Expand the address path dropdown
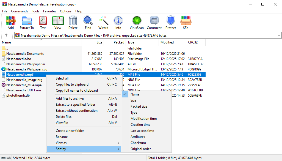 coord(279,36)
